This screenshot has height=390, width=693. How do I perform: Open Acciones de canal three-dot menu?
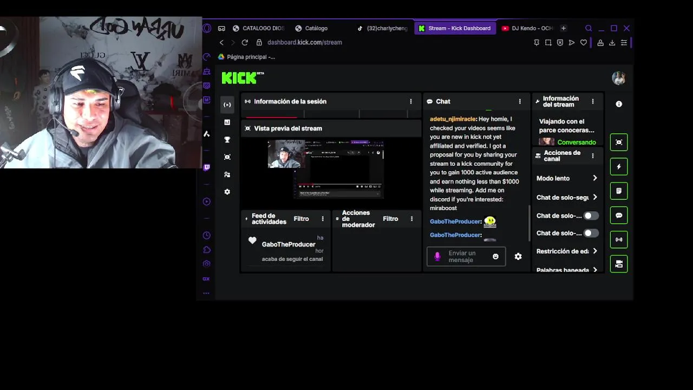tap(593, 155)
